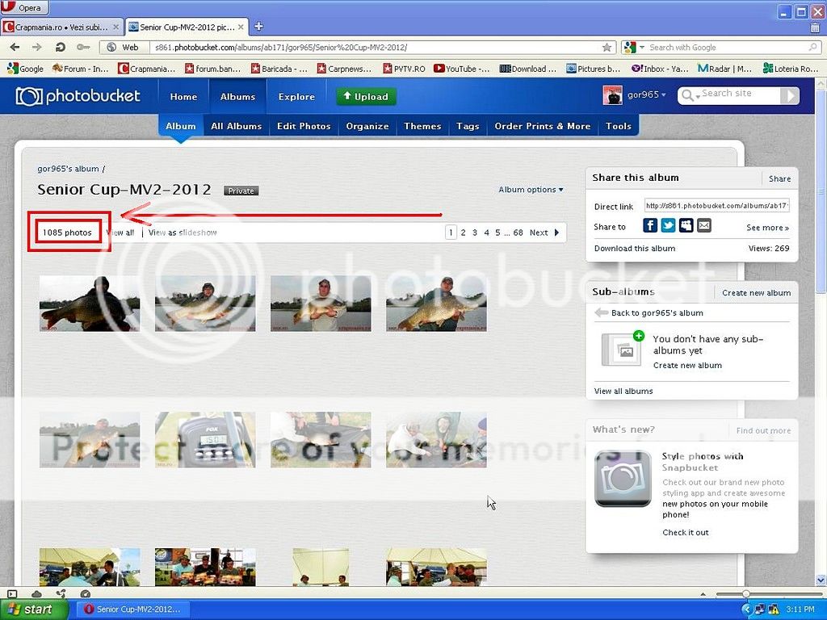Screen dimensions: 827x620
Task: Share album to Twitter
Action: coord(668,226)
